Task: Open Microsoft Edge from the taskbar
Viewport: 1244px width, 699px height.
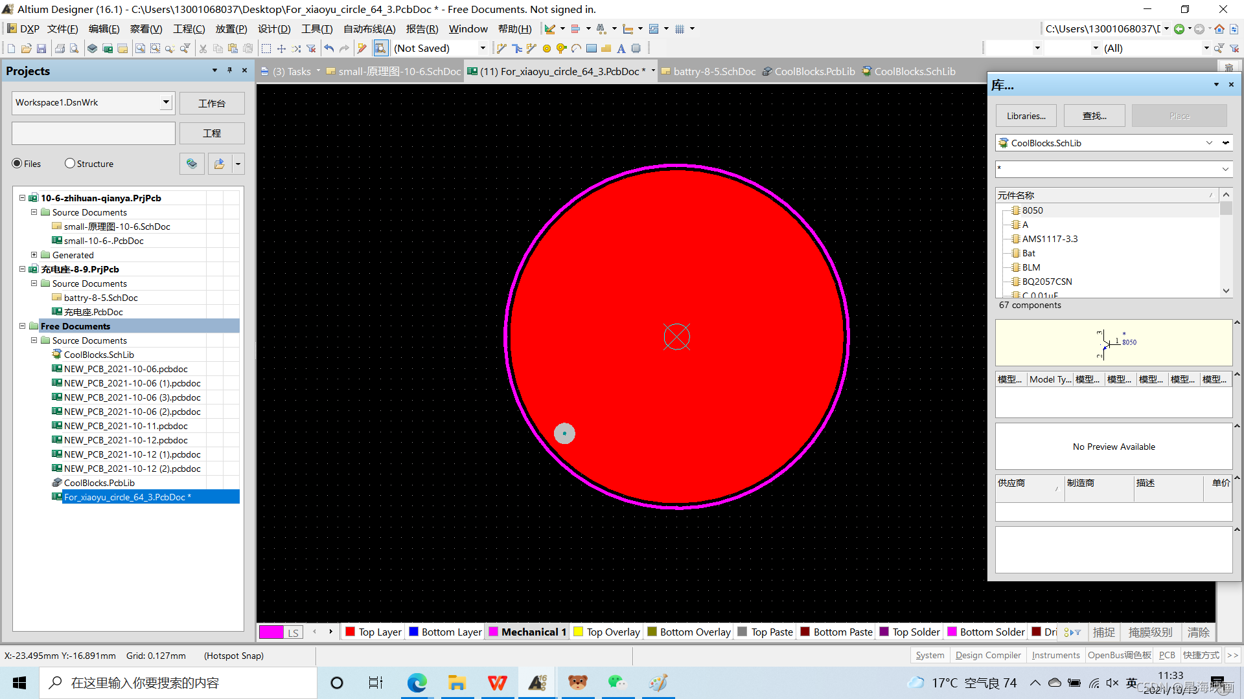Action: (417, 683)
